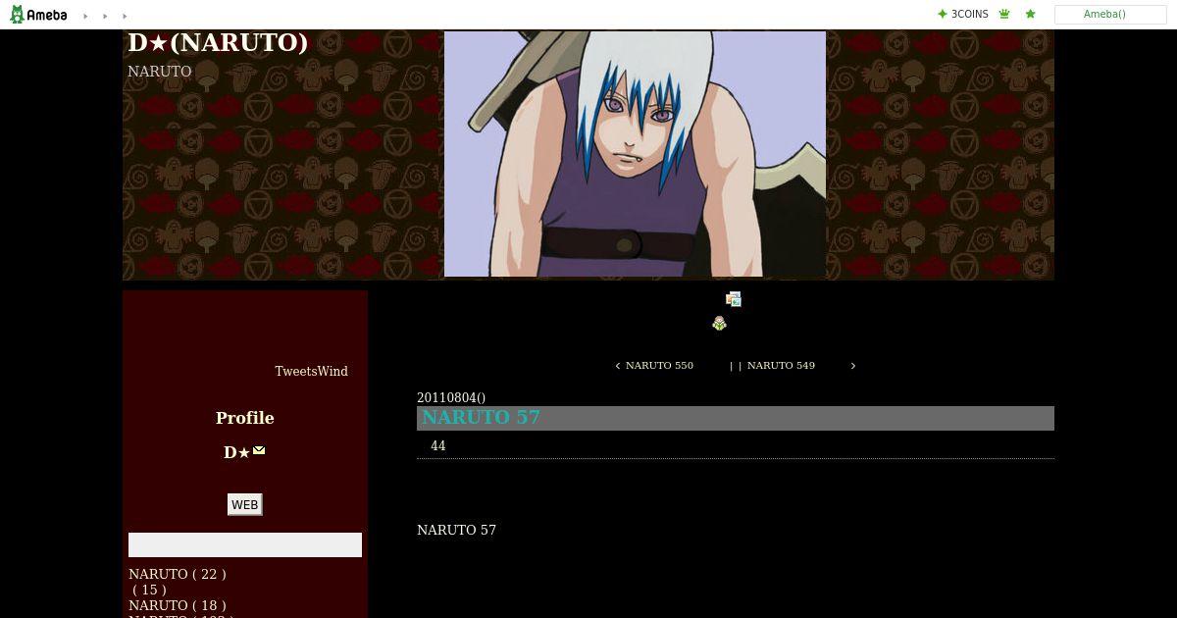Screen dimensions: 1177x618
Task: Click the green crown ranking icon
Action: click(x=1004, y=15)
